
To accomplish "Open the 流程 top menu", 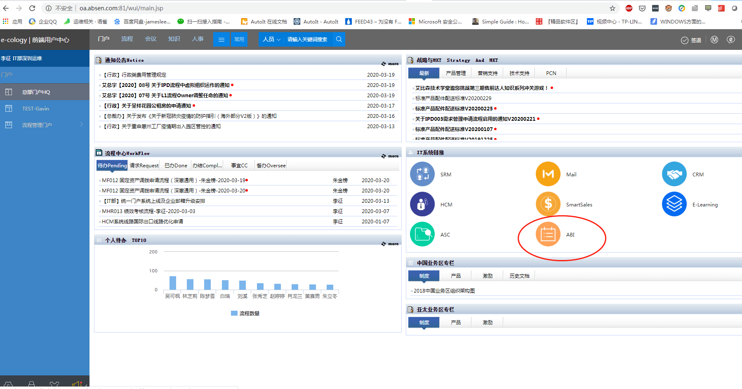I will pos(127,39).
